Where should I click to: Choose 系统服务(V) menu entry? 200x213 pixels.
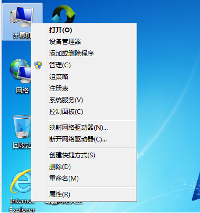pyautogui.click(x=84, y=100)
